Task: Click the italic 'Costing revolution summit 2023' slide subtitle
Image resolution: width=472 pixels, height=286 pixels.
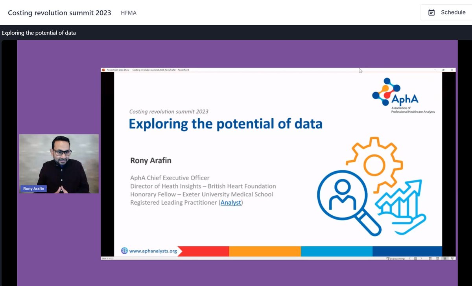Action: point(169,112)
